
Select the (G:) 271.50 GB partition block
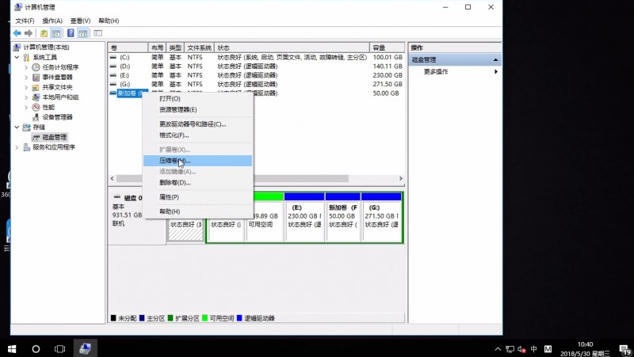pos(381,217)
